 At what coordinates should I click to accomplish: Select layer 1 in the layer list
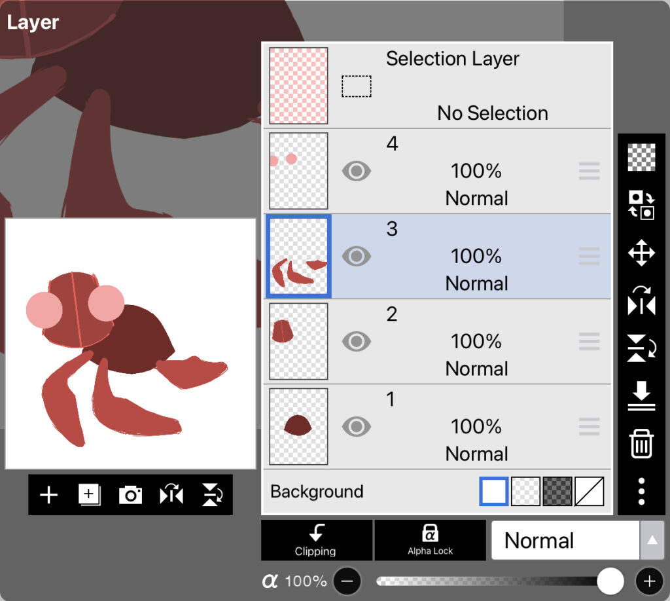point(458,427)
